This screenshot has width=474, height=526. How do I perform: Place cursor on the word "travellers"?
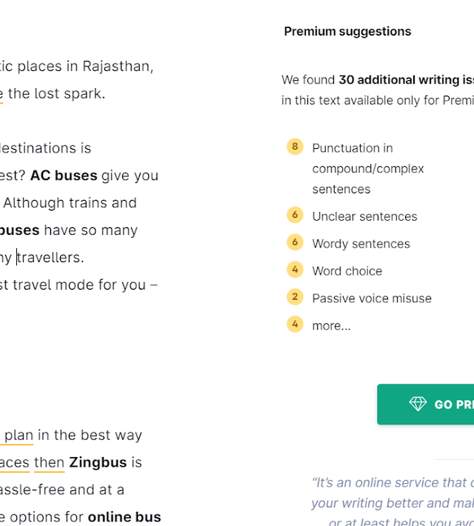(x=50, y=257)
